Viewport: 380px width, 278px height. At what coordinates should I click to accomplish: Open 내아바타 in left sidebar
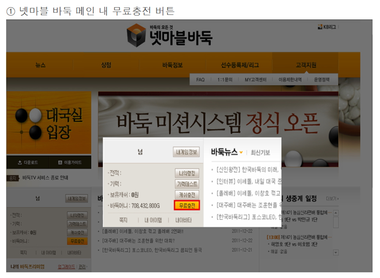click(x=75, y=252)
